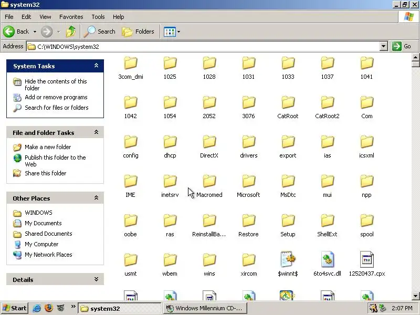Click Add or remove programs link
This screenshot has width=420, height=315.
tap(56, 97)
